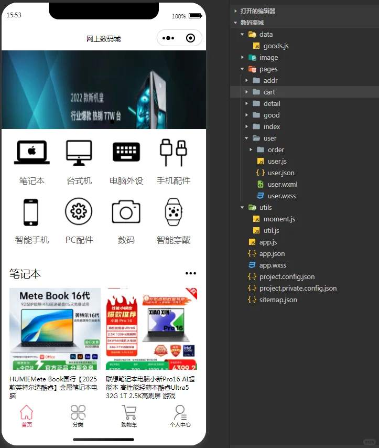Tap the mini program more-options dots capsule
The width and height of the screenshot is (379, 448).
coord(168,38)
